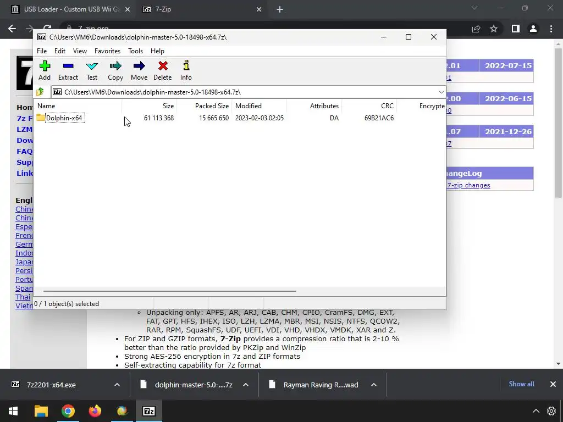Expand options for 7z2201-x64.exe download
Viewport: 563px width, 422px height.
coord(117,385)
